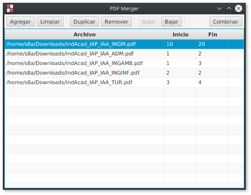This screenshot has height=195, width=251.
Task: Click the Agregar button to add files
Action: click(x=20, y=22)
